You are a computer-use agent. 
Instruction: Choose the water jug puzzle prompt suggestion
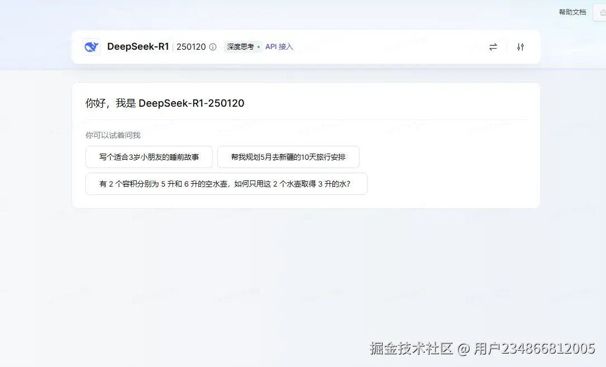(226, 184)
